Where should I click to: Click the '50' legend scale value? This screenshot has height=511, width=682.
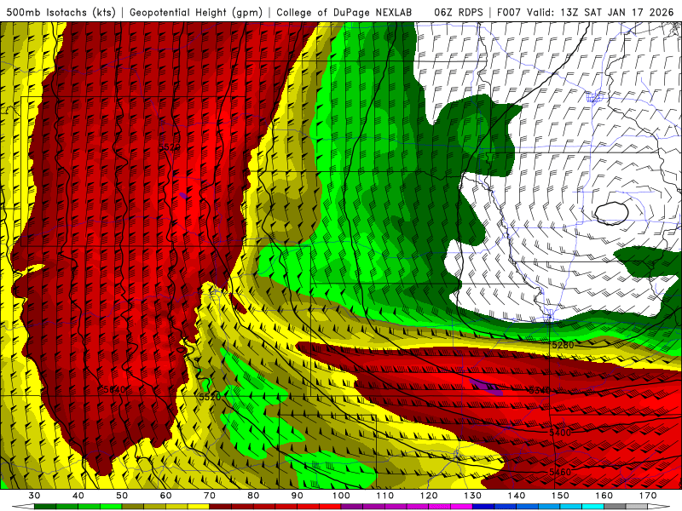click(122, 496)
